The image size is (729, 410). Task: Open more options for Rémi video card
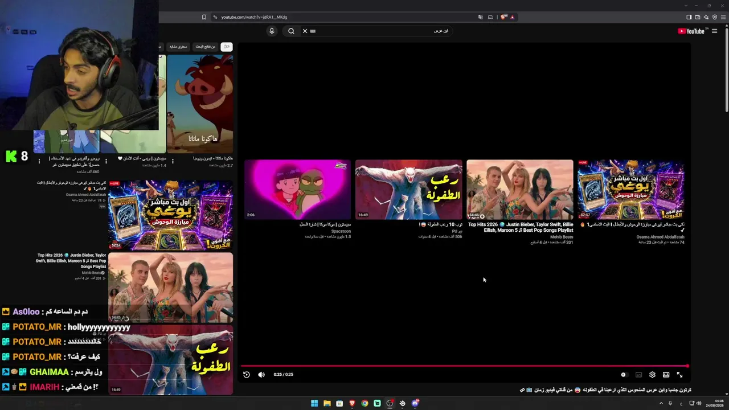point(105,161)
